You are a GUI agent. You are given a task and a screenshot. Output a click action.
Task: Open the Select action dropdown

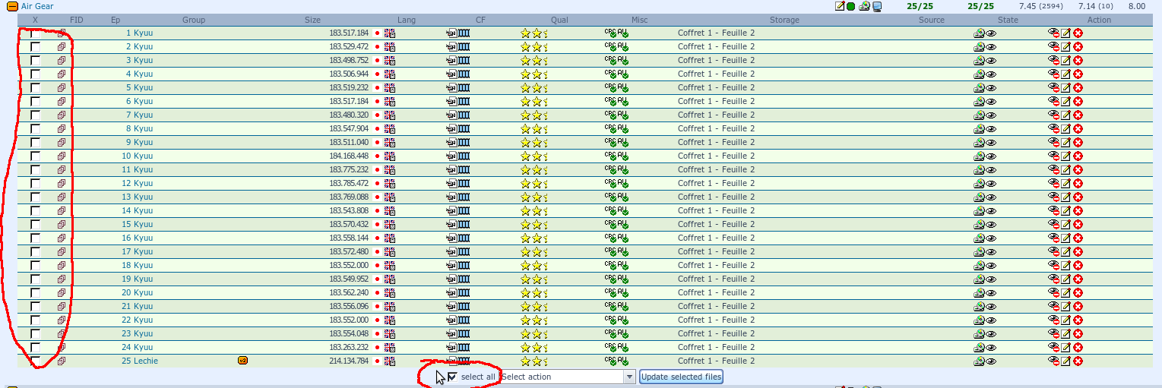[567, 377]
